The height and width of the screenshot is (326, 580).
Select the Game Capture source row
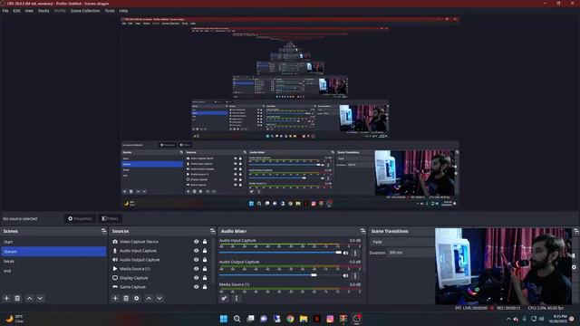[x=161, y=287]
